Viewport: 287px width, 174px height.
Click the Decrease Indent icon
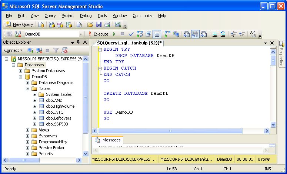coord(234,34)
